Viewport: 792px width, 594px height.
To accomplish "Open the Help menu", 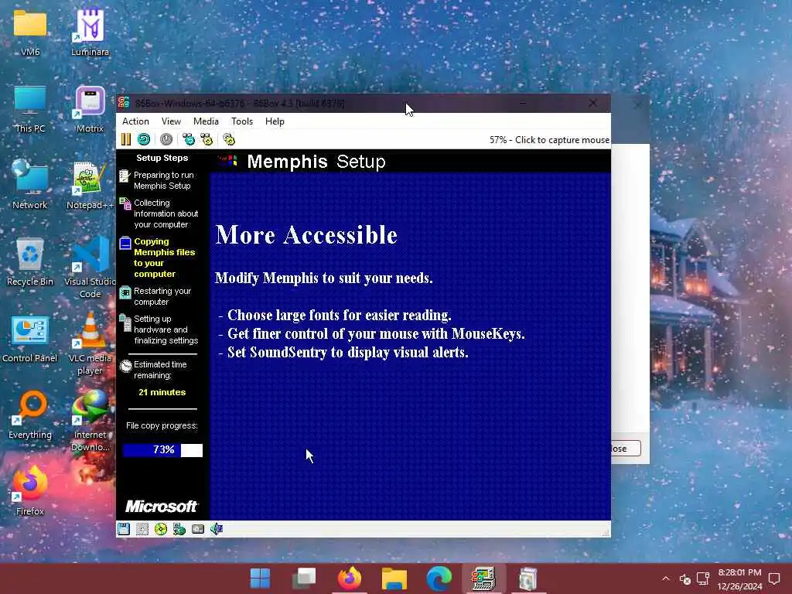I will click(x=275, y=121).
